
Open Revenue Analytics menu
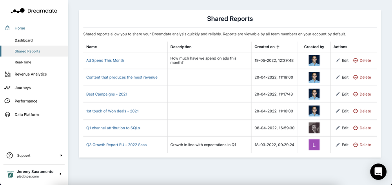(31, 74)
